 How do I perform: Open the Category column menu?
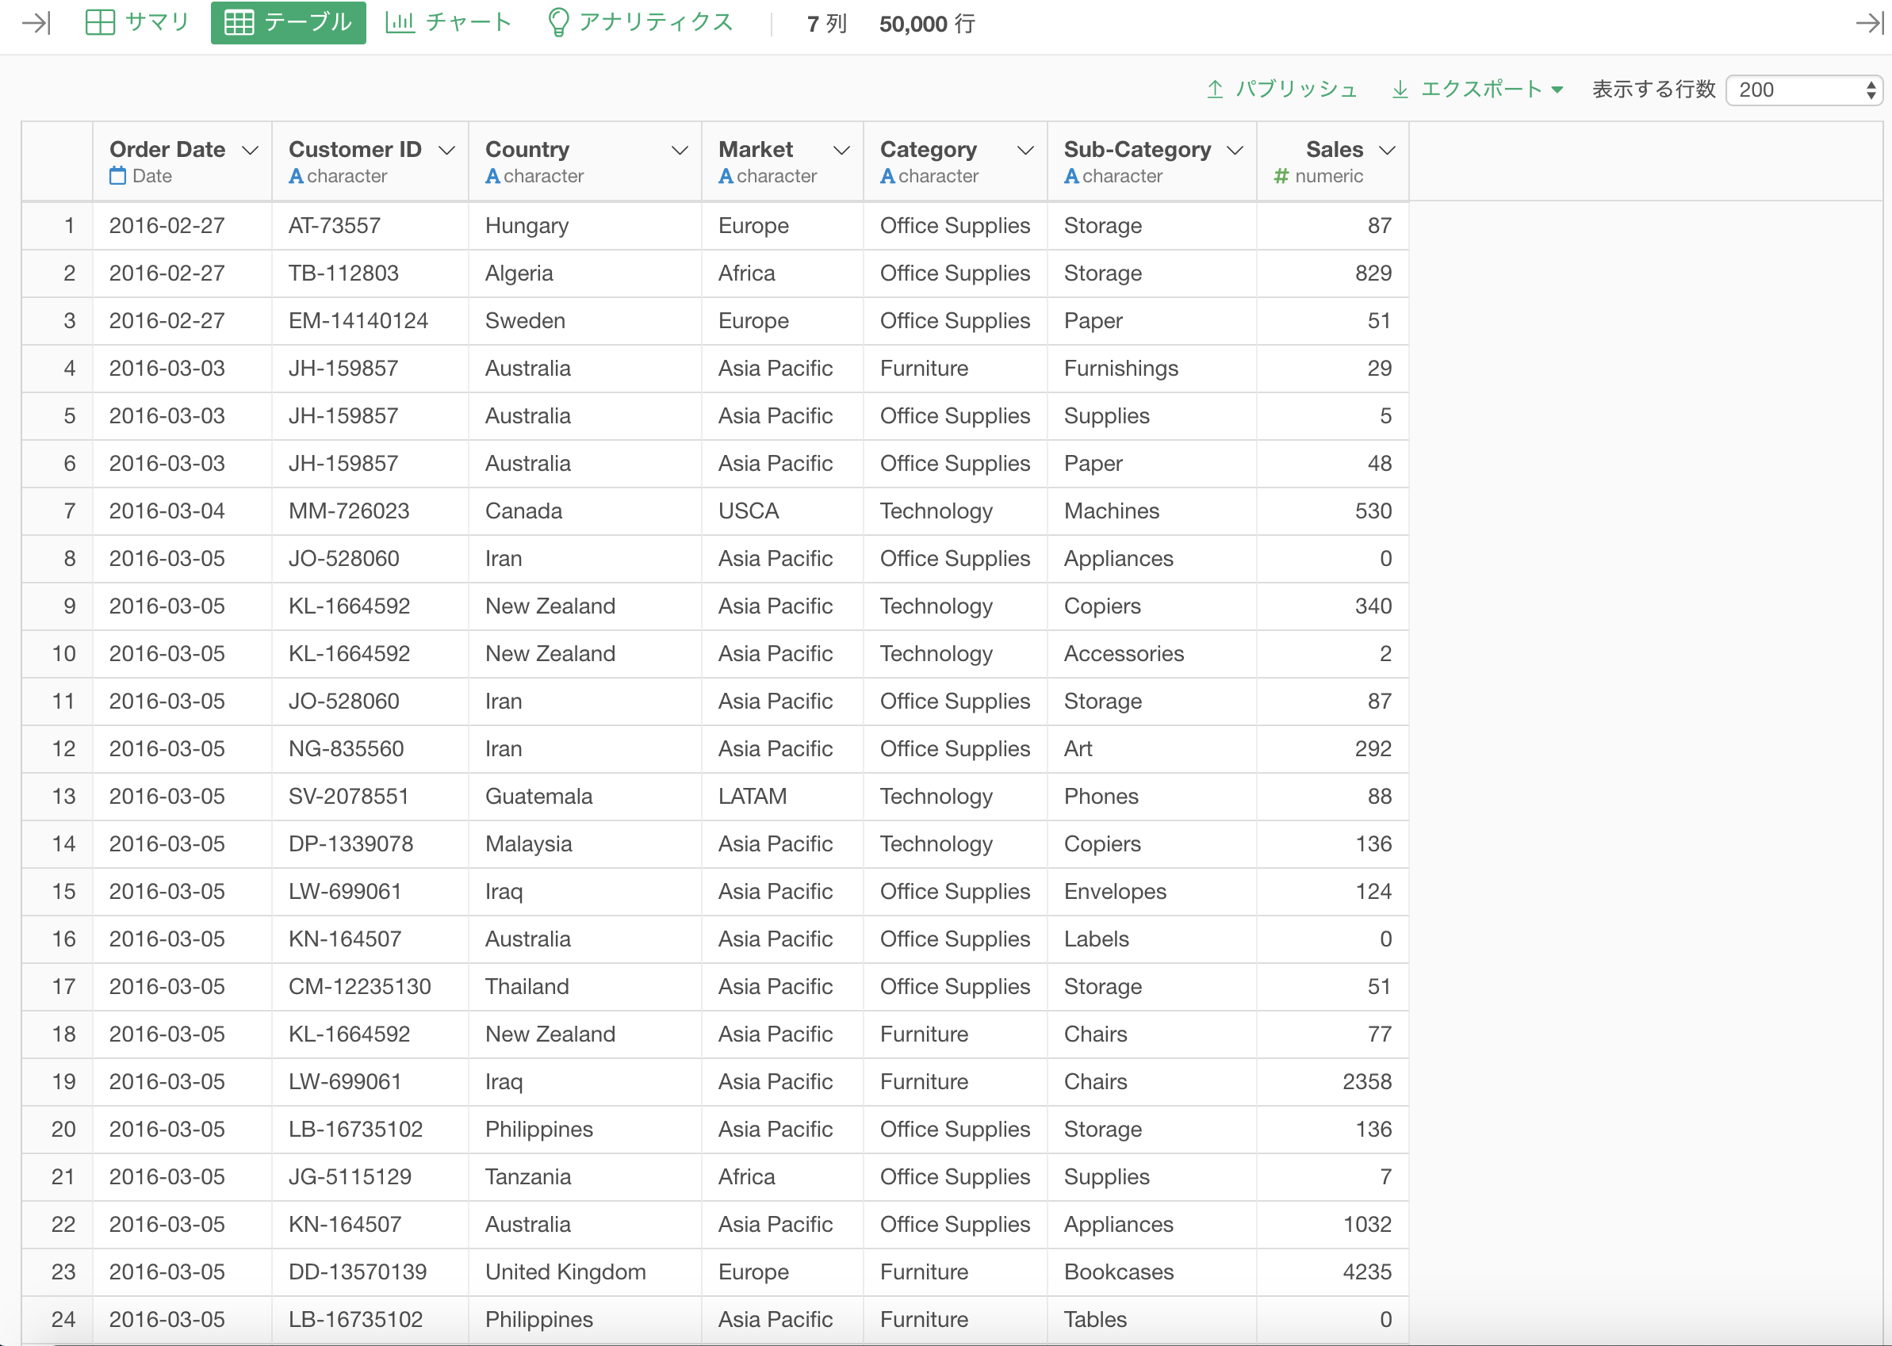(1025, 150)
